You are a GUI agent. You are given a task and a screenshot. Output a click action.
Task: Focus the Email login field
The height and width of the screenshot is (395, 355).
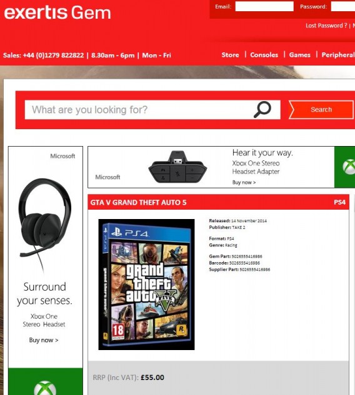tap(264, 6)
